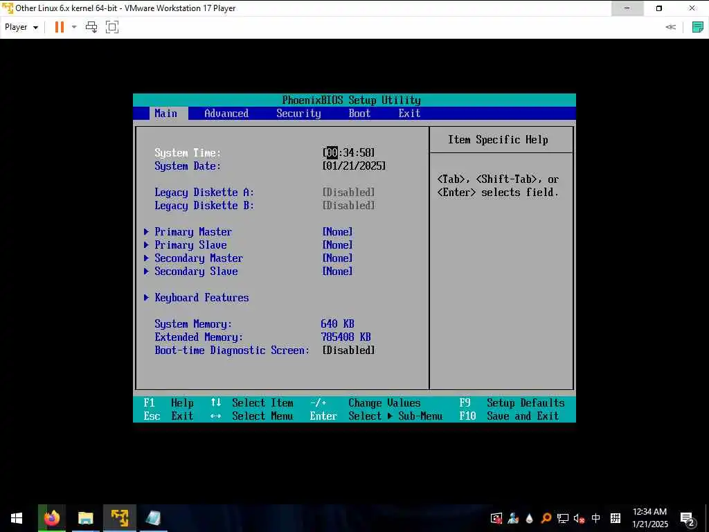Open File Explorer from the taskbar
Viewport: 709px width, 532px height.
[x=85, y=518]
